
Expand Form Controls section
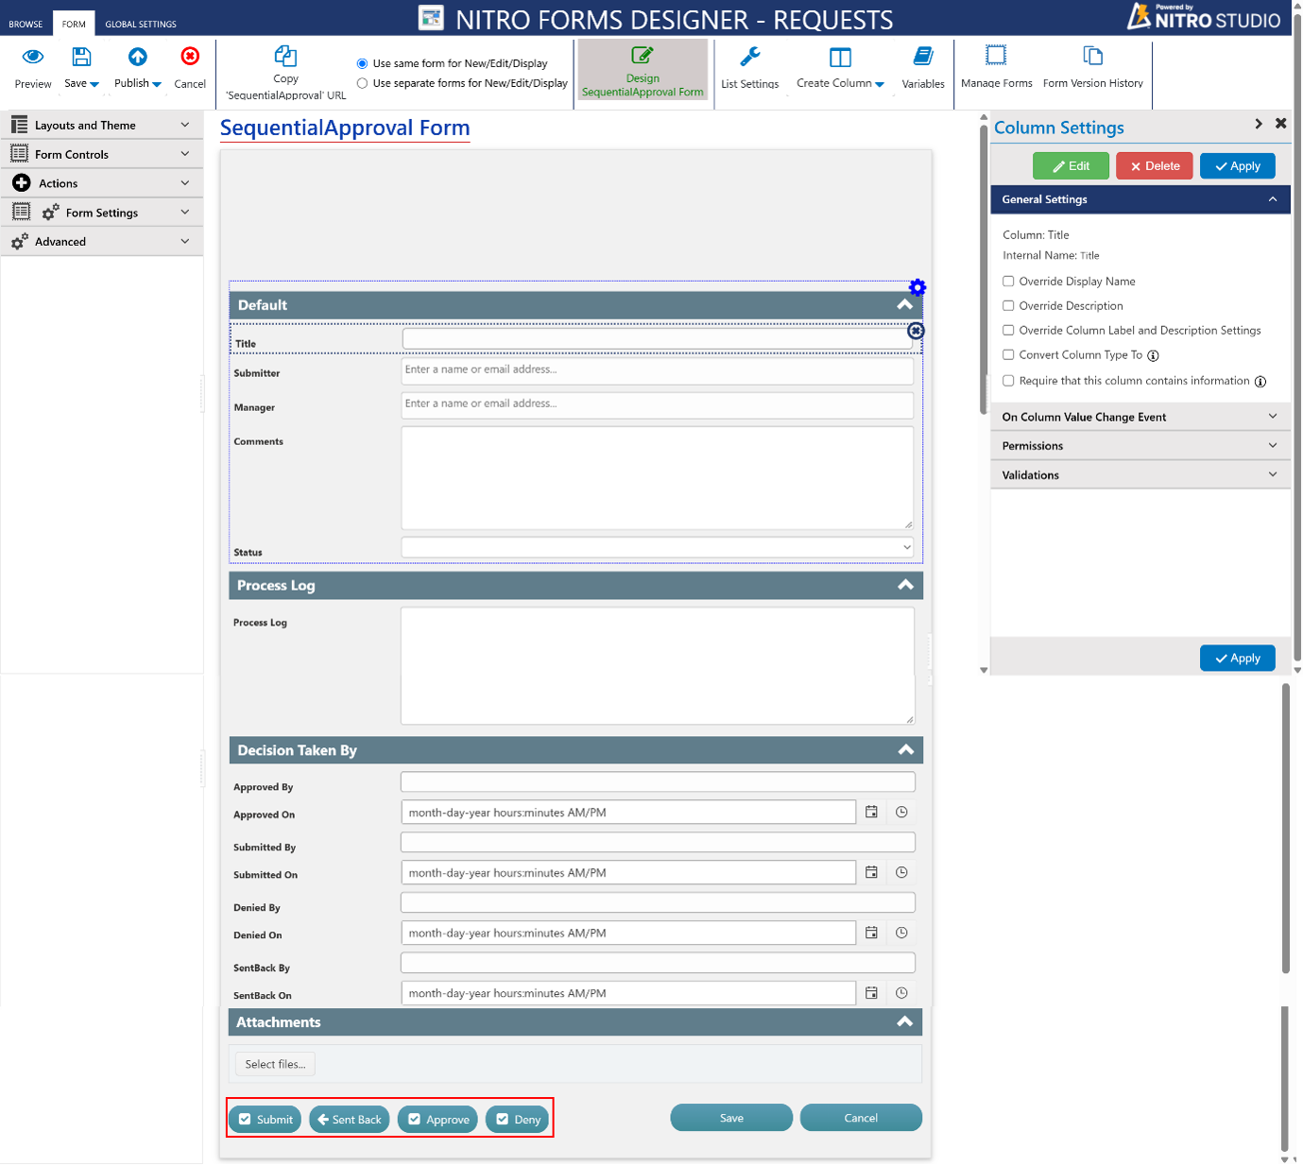point(102,154)
